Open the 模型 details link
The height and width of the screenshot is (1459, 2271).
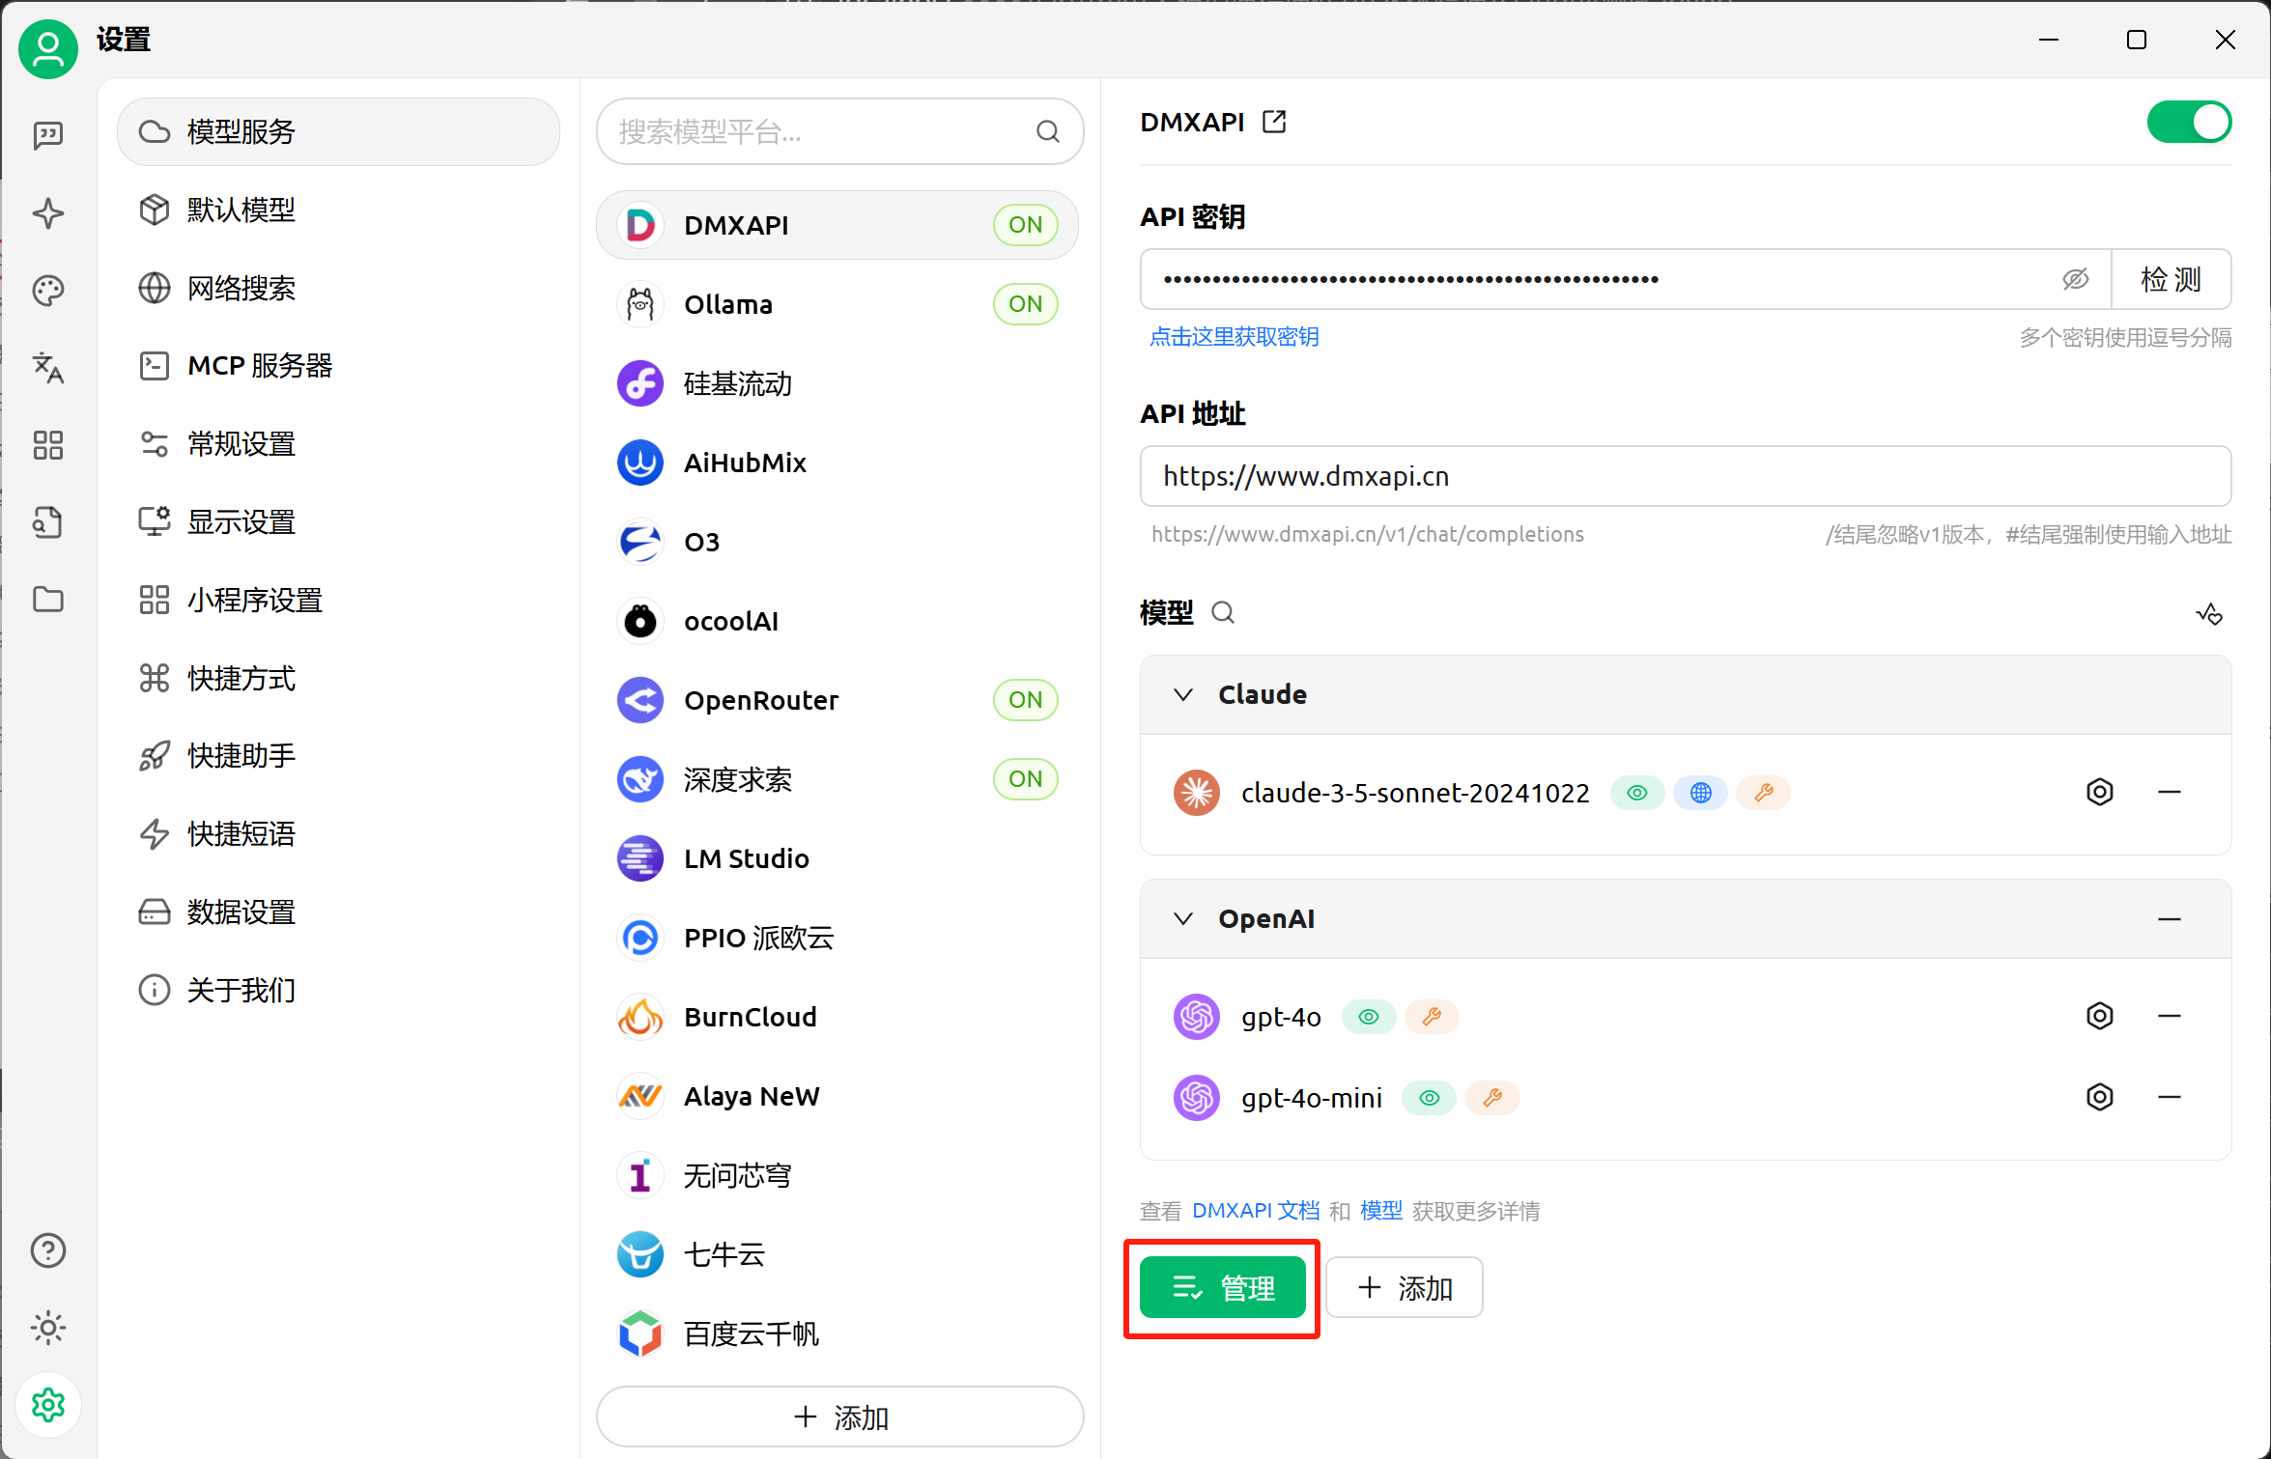coord(1381,1211)
